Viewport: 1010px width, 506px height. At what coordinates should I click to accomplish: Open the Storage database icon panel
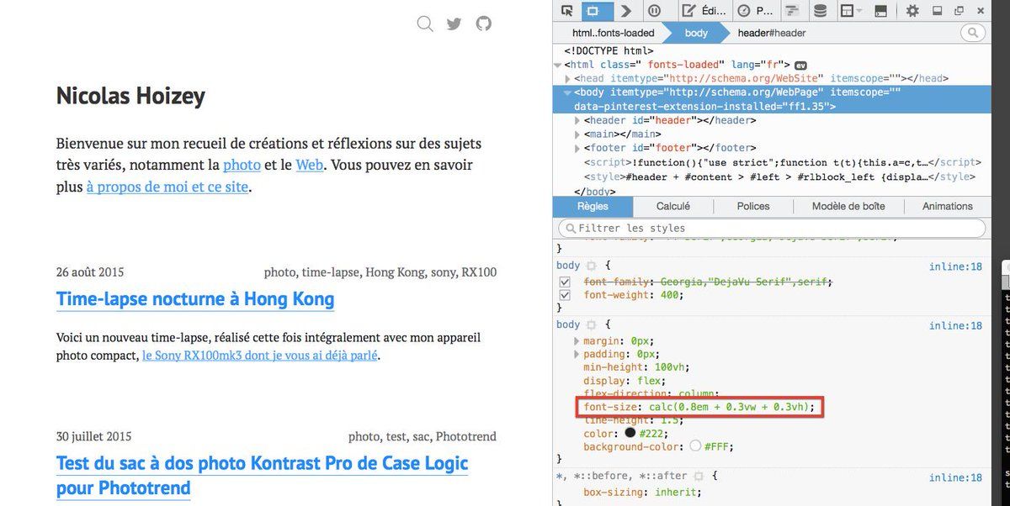click(x=820, y=11)
